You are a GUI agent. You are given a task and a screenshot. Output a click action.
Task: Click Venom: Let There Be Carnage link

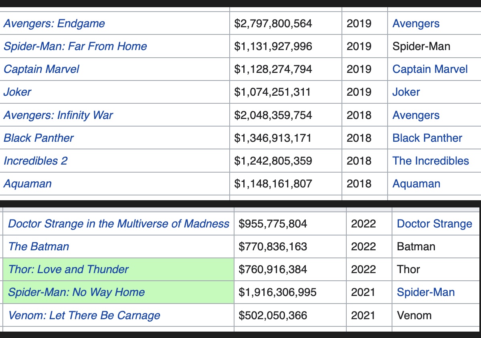pyautogui.click(x=84, y=315)
